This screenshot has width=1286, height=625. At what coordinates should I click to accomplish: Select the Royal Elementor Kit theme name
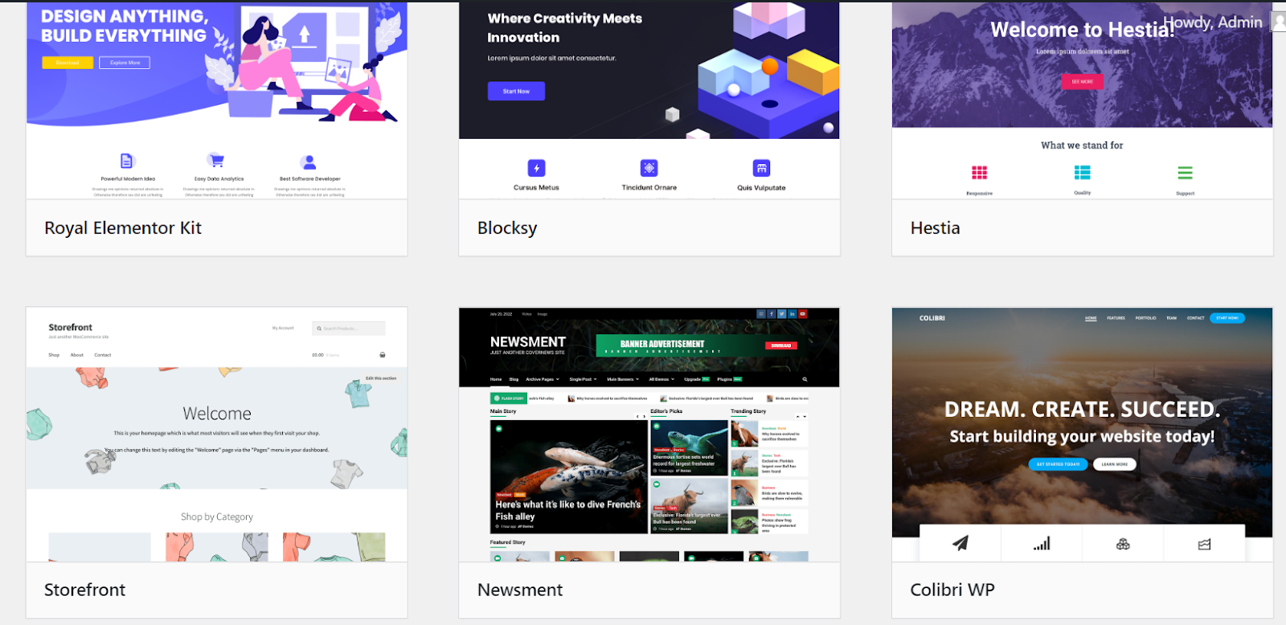123,228
